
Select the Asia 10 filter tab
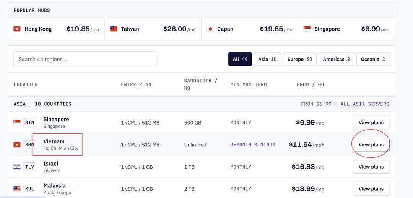point(267,59)
